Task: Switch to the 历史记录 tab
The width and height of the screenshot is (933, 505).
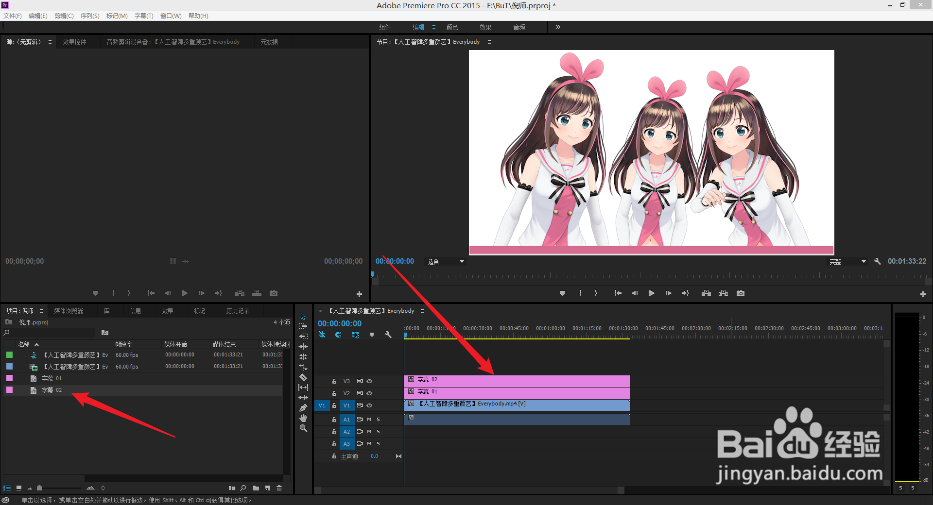Action: (x=238, y=311)
